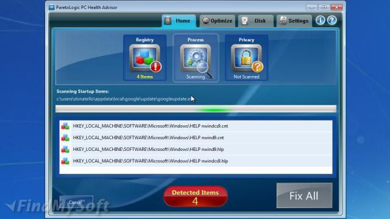
Task: Open help via question mark icon
Action: [x=331, y=20]
